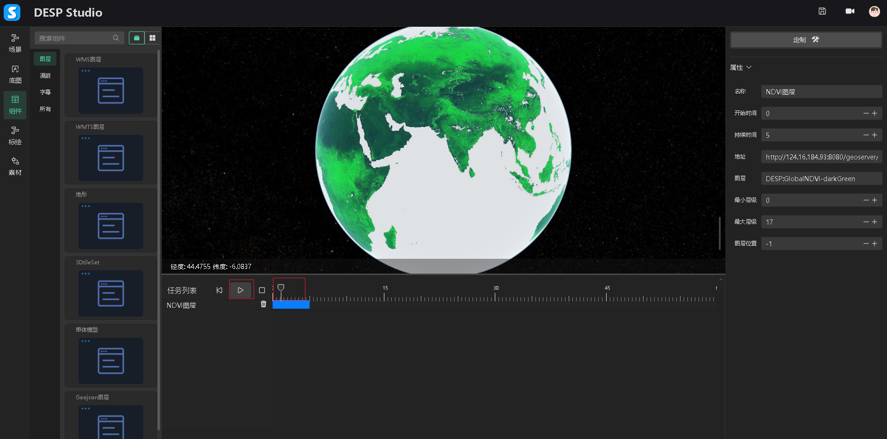Select the WMS图层 component thumbnail
This screenshot has width=887, height=439.
(x=111, y=90)
